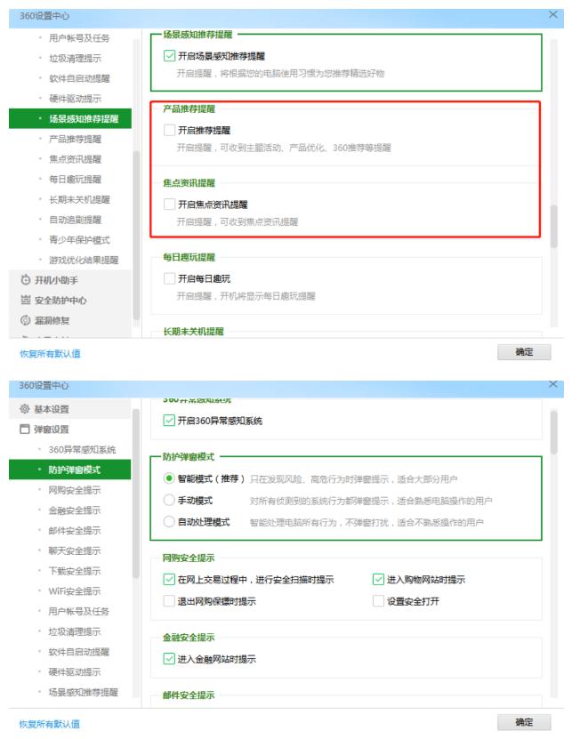Select 手动模式 radio option
580x739 pixels.
[x=169, y=500]
